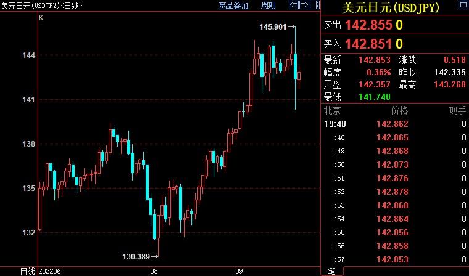Open 商品叠加 overlay link

pos(234,6)
